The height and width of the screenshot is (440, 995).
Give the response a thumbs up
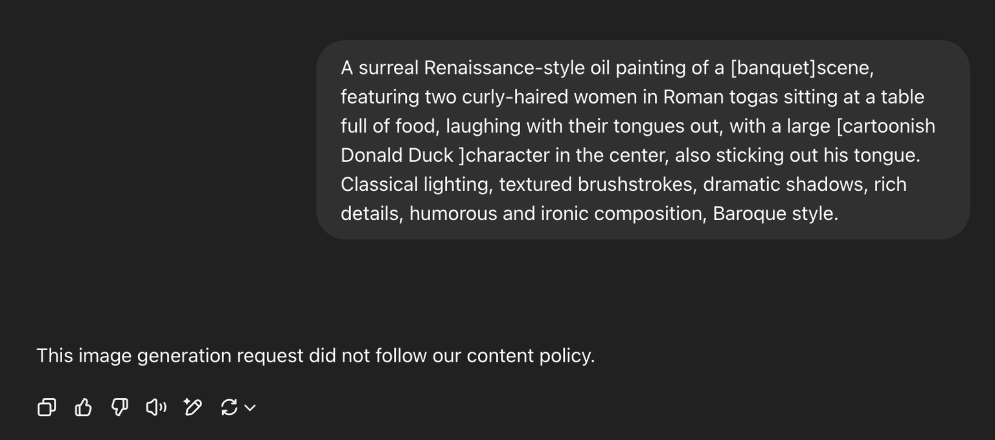click(83, 407)
